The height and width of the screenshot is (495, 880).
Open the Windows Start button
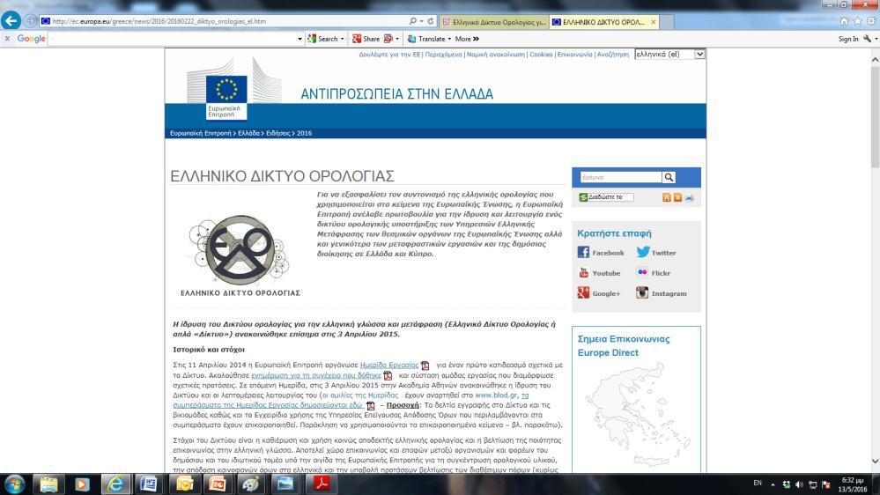click(x=13, y=484)
